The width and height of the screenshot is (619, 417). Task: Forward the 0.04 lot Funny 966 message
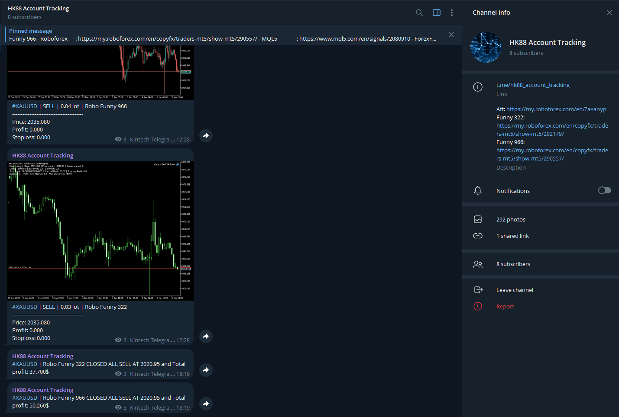pos(206,135)
